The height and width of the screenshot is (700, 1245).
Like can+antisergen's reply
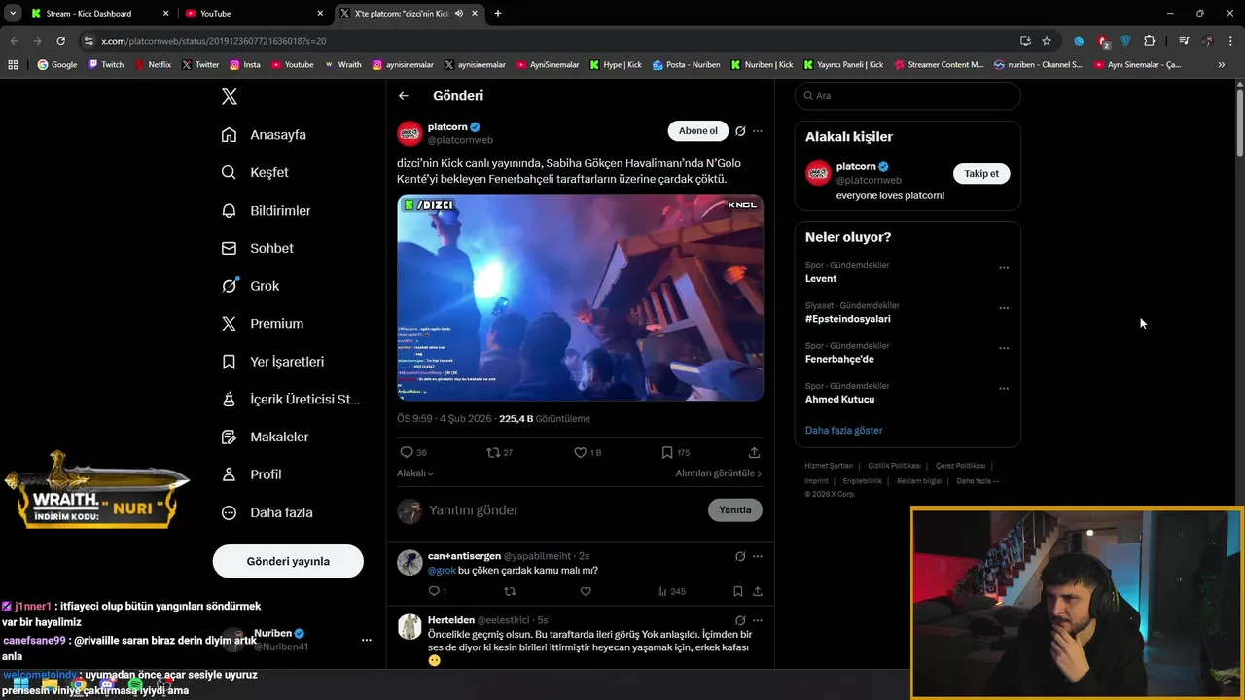[586, 591]
